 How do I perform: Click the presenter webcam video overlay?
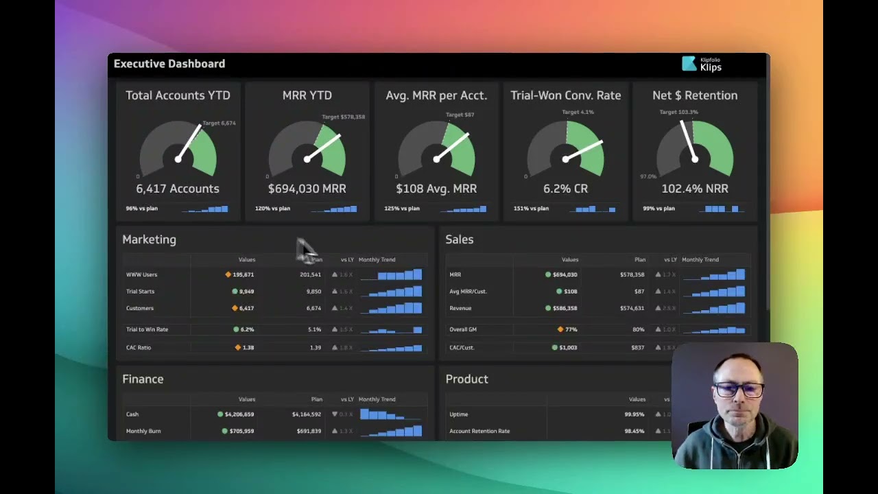[735, 406]
